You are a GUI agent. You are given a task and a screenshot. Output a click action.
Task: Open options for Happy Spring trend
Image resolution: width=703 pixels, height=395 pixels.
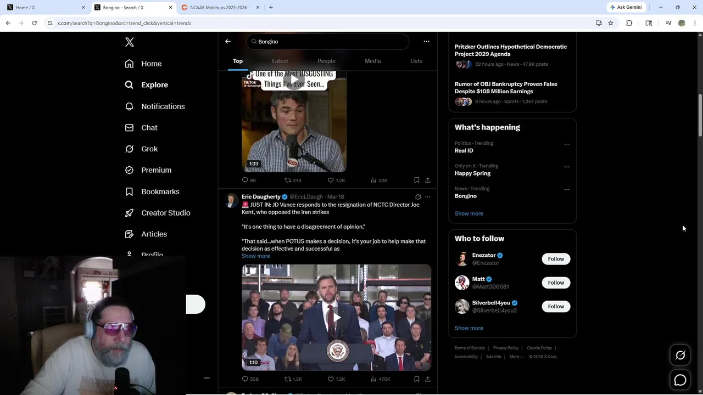[567, 167]
